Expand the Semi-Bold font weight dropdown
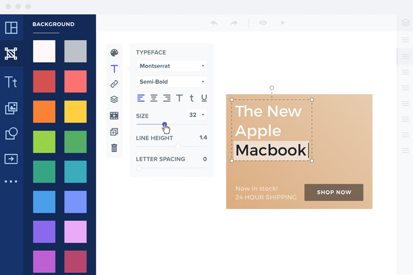The image size is (413, 275). click(171, 82)
